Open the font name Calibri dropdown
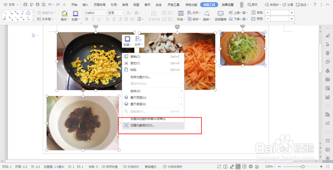The image size is (333, 170). [106, 13]
